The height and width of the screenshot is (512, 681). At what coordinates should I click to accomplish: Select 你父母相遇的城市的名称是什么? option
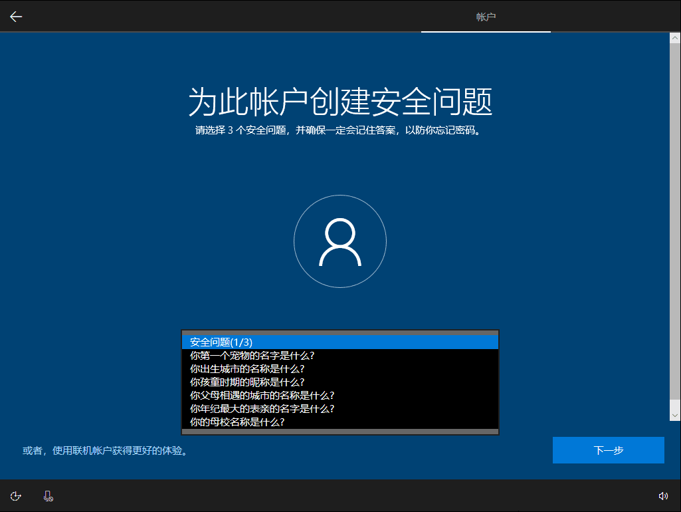[x=340, y=395]
